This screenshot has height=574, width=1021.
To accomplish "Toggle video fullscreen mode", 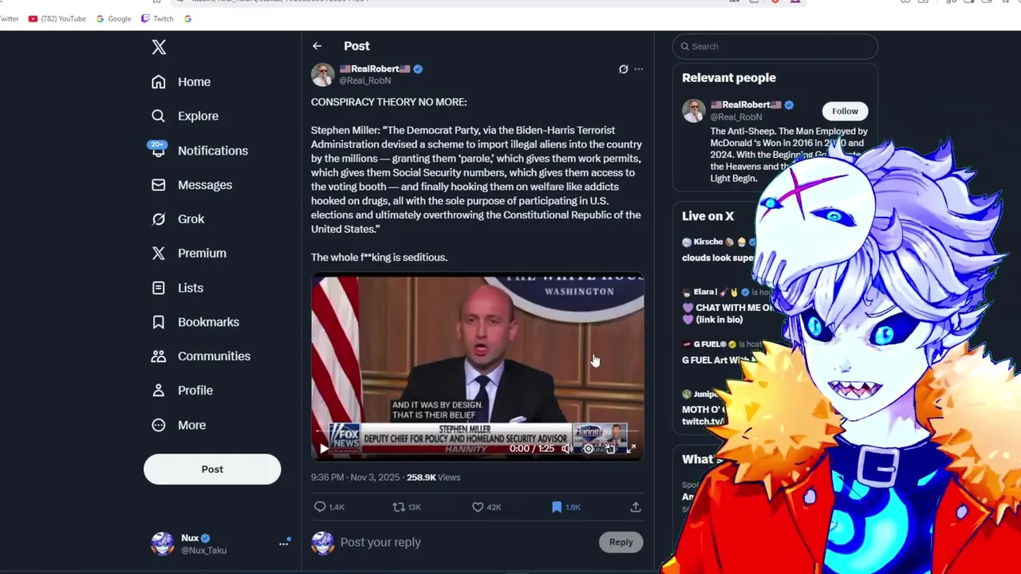I will (630, 449).
